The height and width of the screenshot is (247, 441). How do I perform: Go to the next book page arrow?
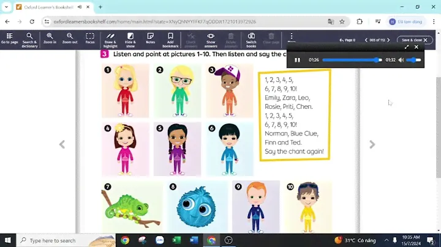coord(372,144)
